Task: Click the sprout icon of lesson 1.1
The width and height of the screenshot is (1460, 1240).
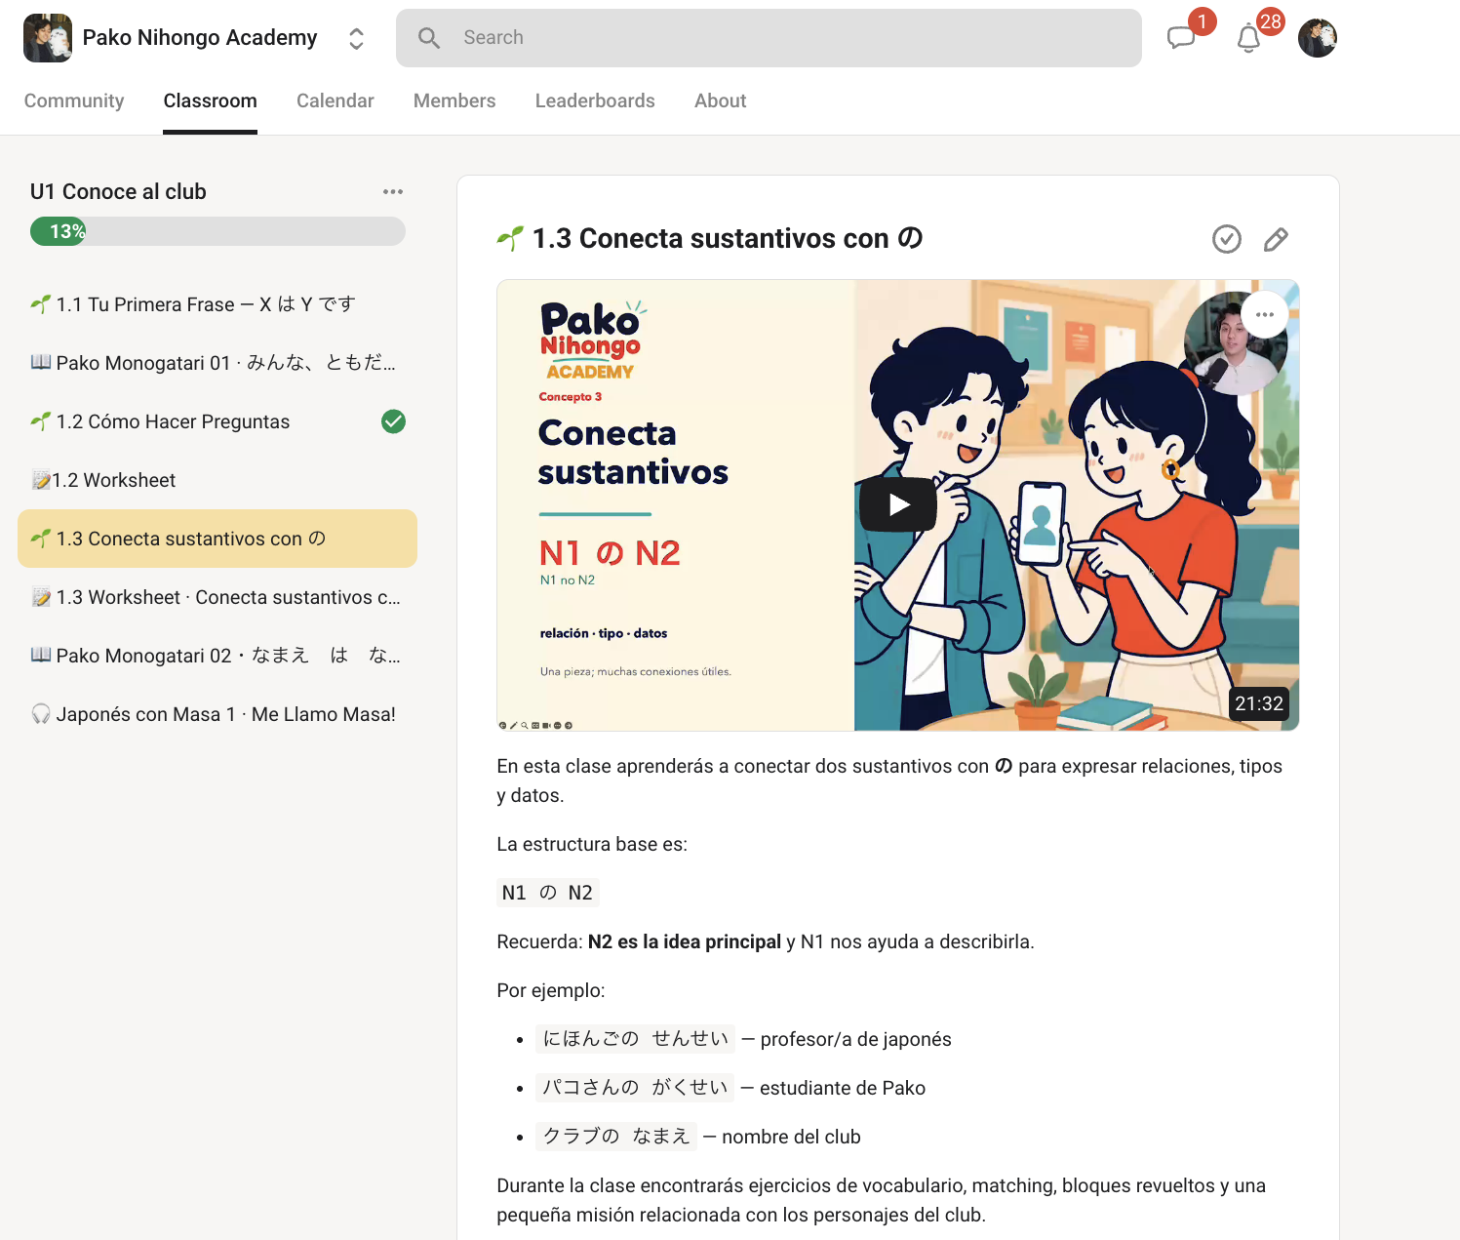Action: [x=41, y=304]
